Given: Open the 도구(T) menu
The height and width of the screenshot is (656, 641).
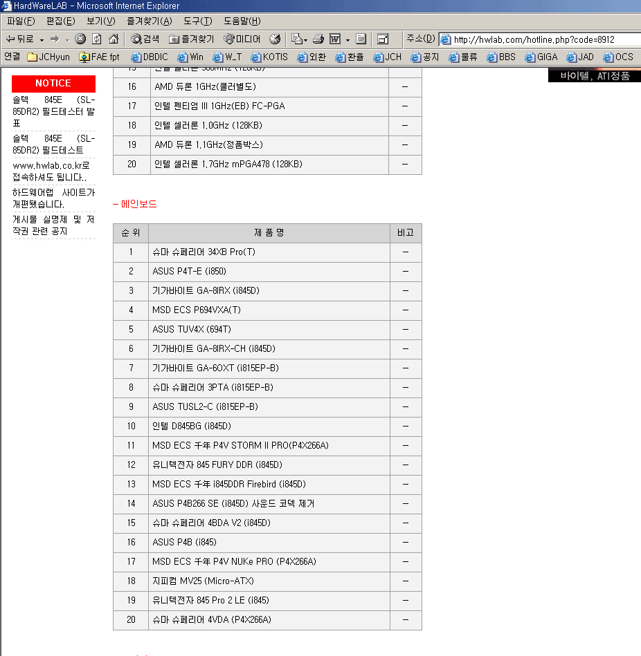Looking at the screenshot, I should pyautogui.click(x=198, y=21).
